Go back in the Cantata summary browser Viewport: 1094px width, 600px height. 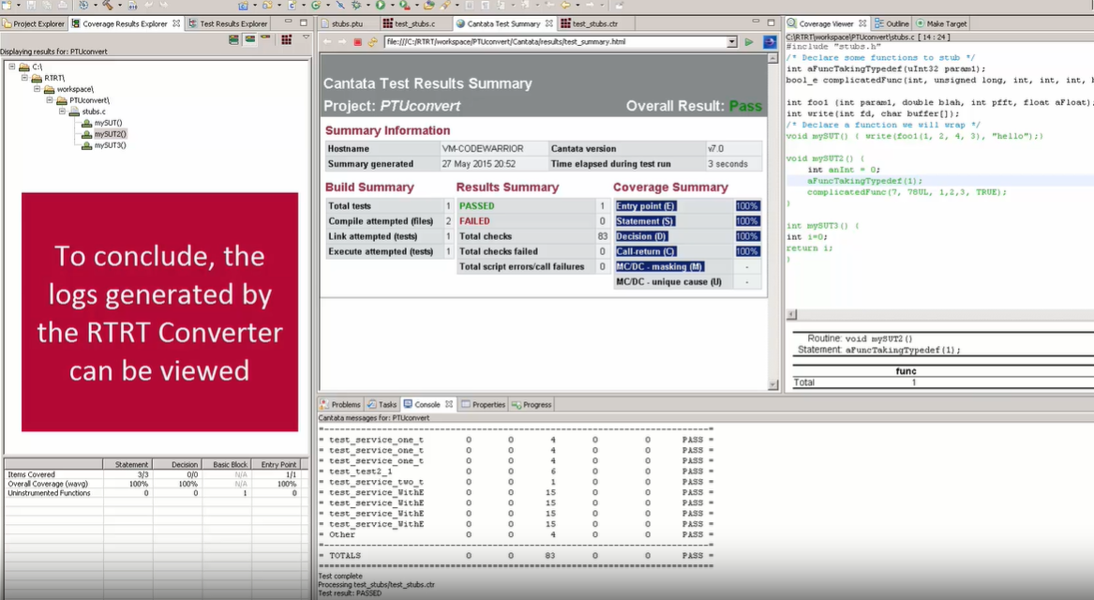click(x=328, y=42)
